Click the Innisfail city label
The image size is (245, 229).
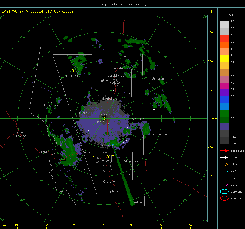tap(110, 99)
